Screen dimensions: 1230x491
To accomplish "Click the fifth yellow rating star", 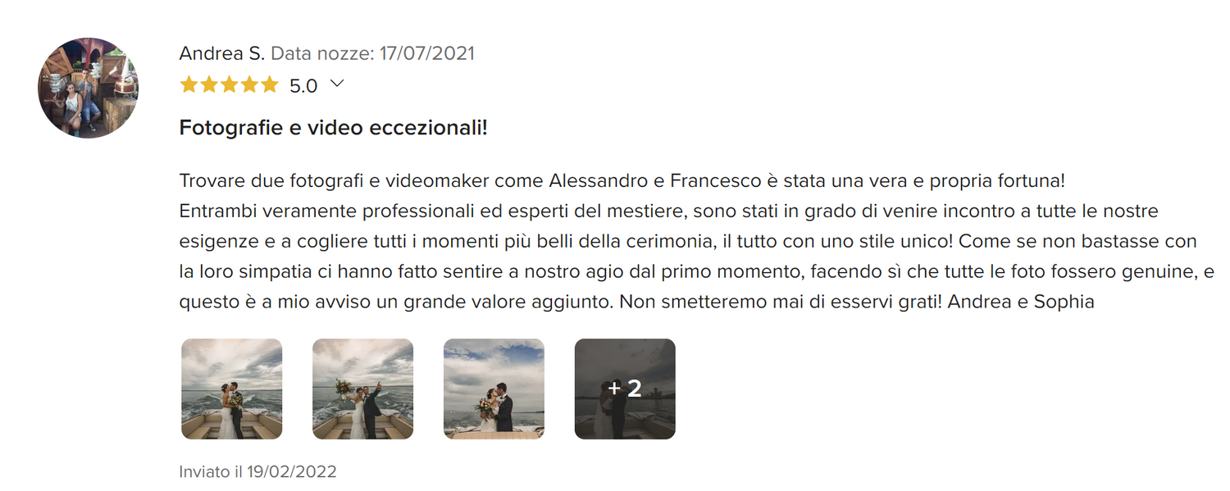I will (x=270, y=84).
